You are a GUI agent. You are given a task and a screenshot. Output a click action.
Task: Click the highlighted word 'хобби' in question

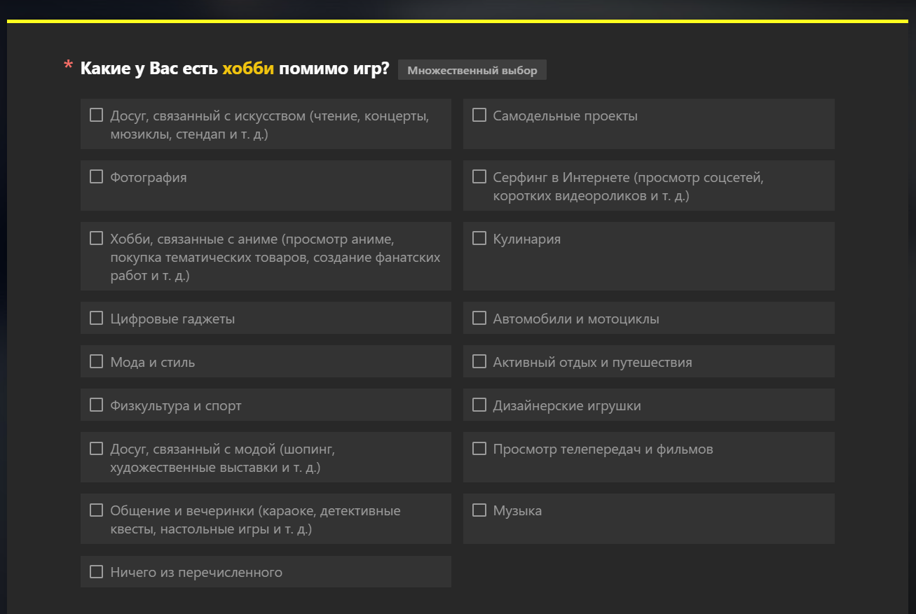247,69
